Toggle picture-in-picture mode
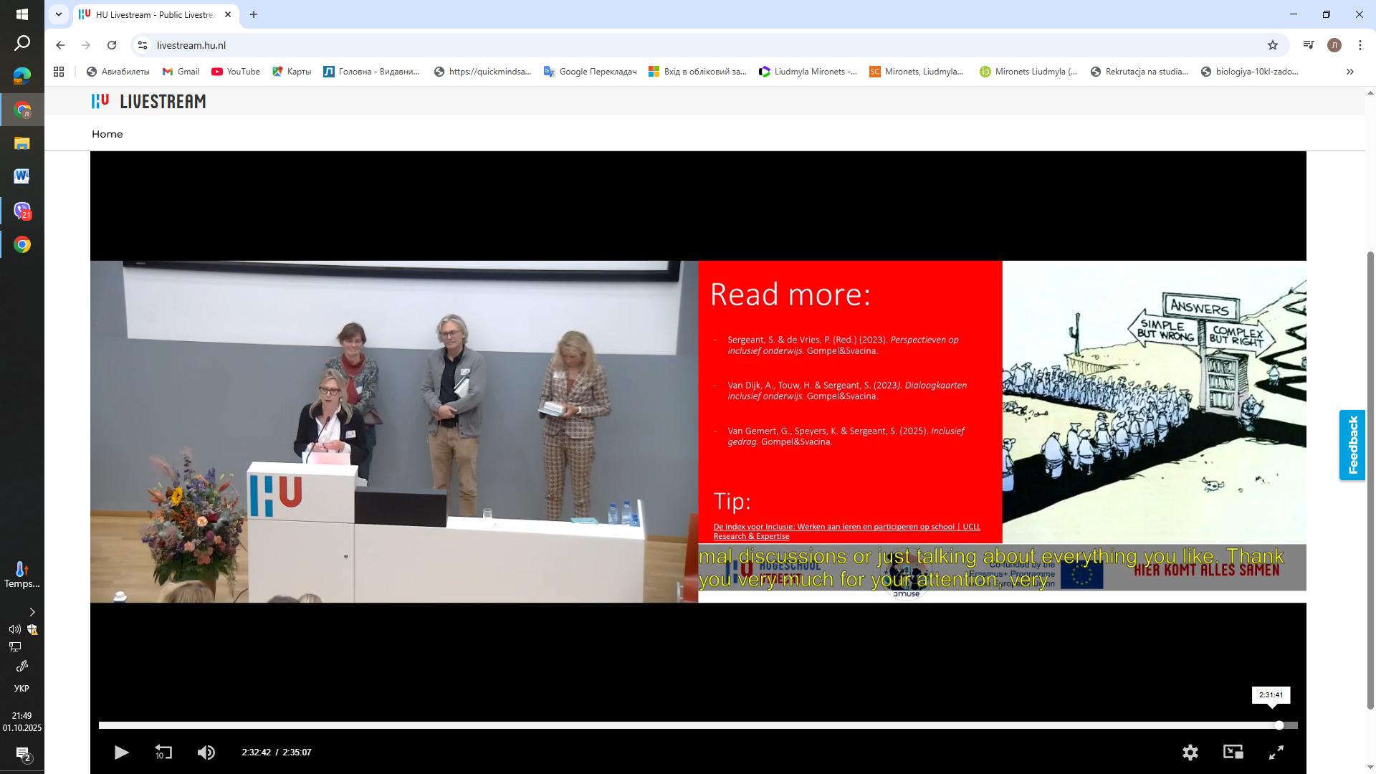Viewport: 1376px width, 774px height. [1233, 752]
